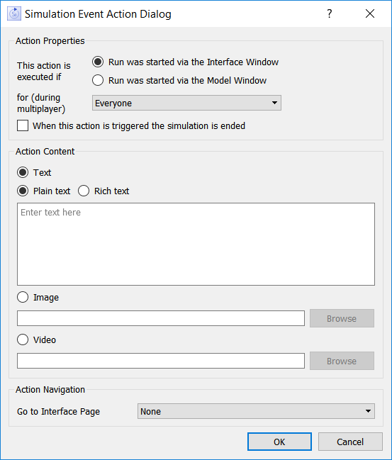The image size is (392, 460).
Task: Click the Simulation Event dialog title icon
Action: pos(13,13)
